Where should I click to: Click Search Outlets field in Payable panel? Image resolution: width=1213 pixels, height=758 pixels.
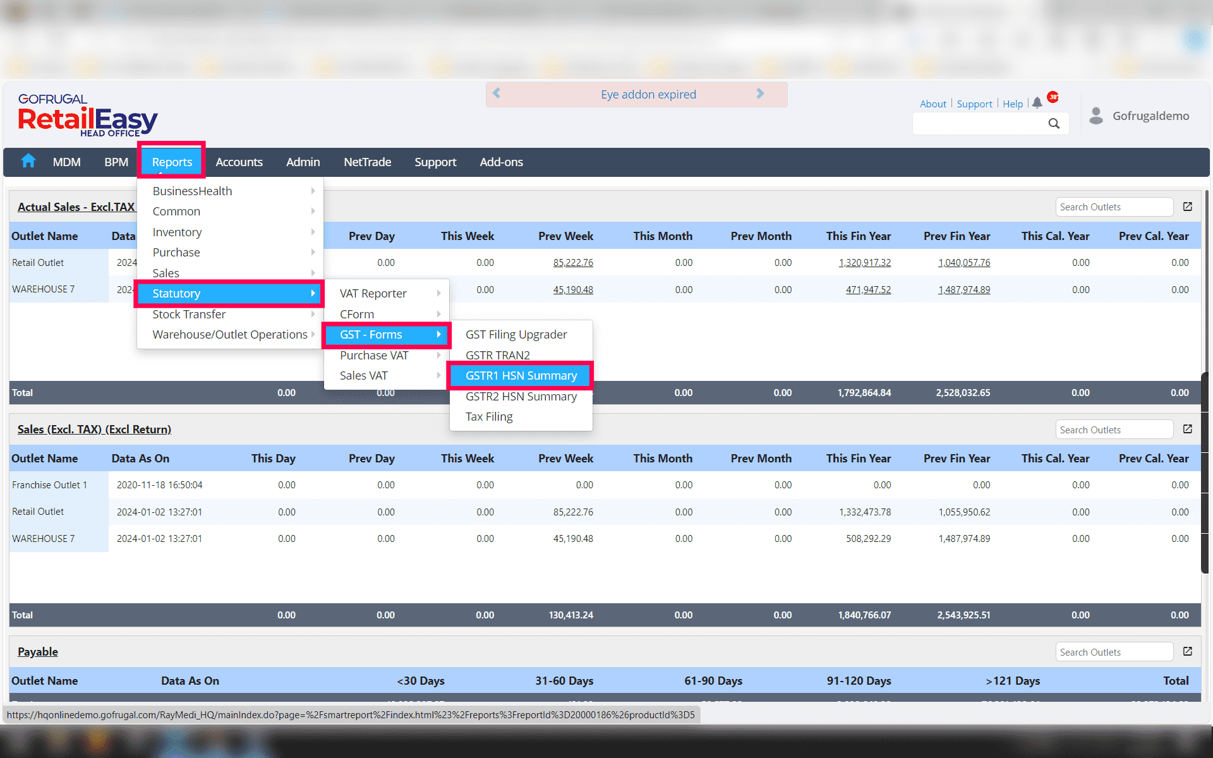[x=1113, y=652]
